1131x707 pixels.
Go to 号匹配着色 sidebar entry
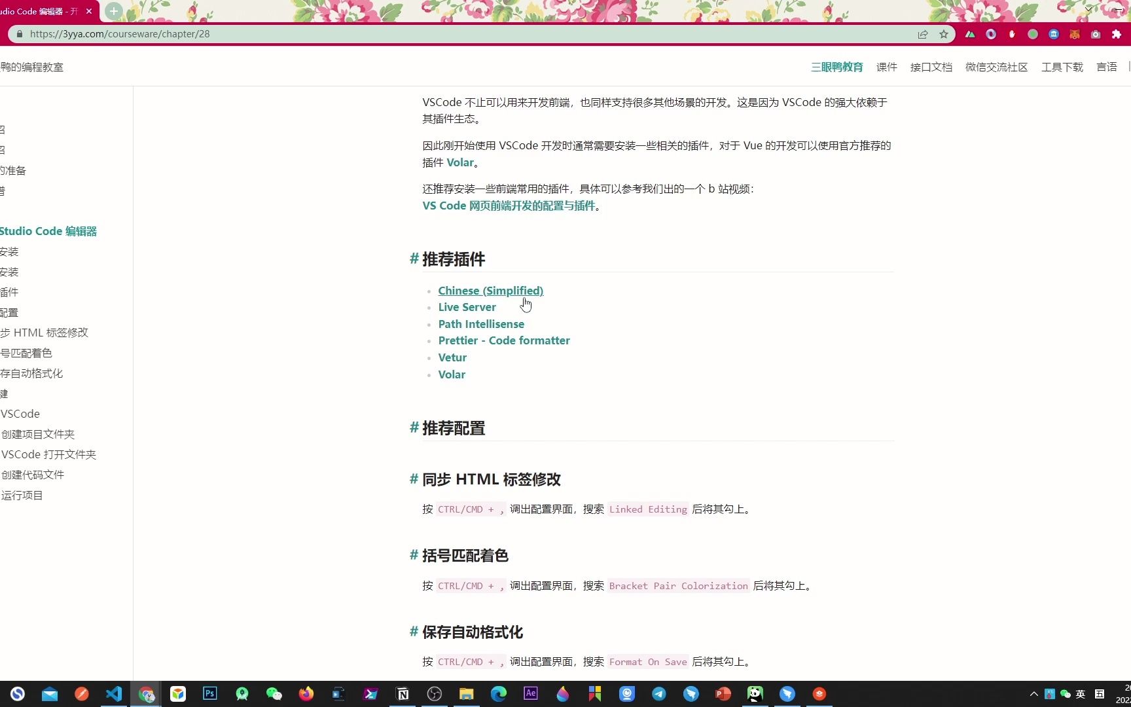pyautogui.click(x=26, y=353)
